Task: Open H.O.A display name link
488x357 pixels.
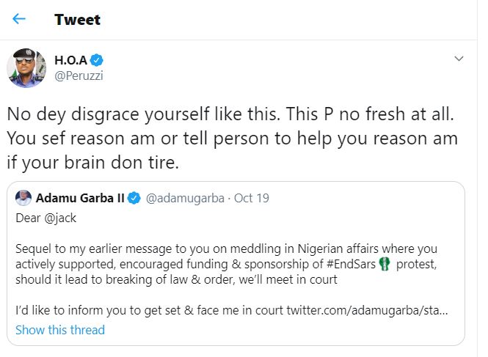Action: [70, 59]
